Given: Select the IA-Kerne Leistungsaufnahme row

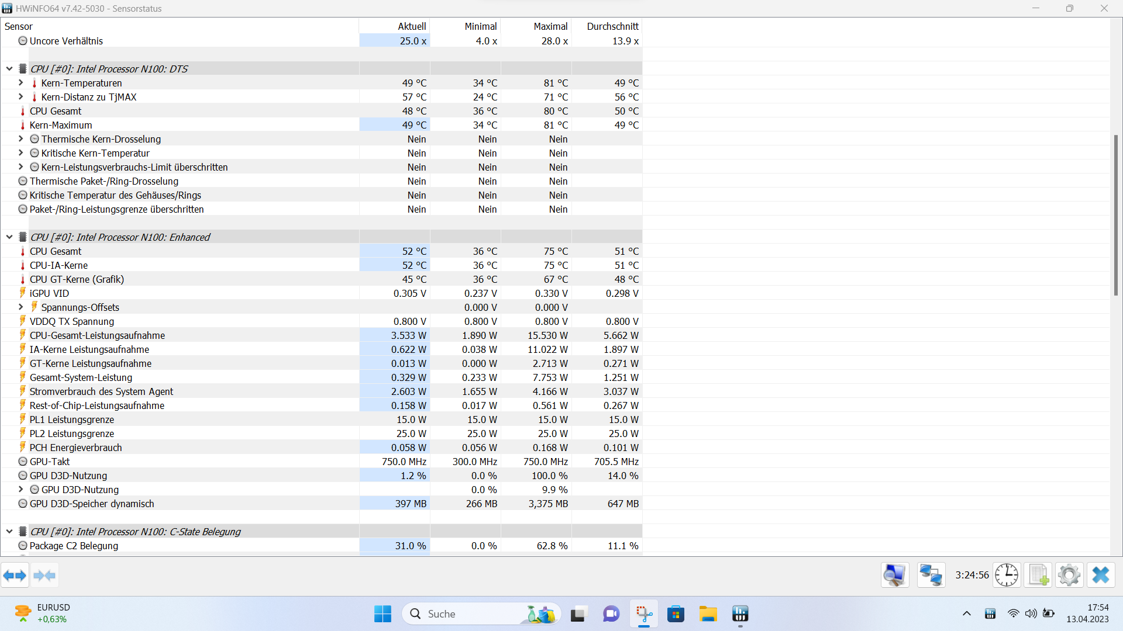Looking at the screenshot, I should [322, 349].
